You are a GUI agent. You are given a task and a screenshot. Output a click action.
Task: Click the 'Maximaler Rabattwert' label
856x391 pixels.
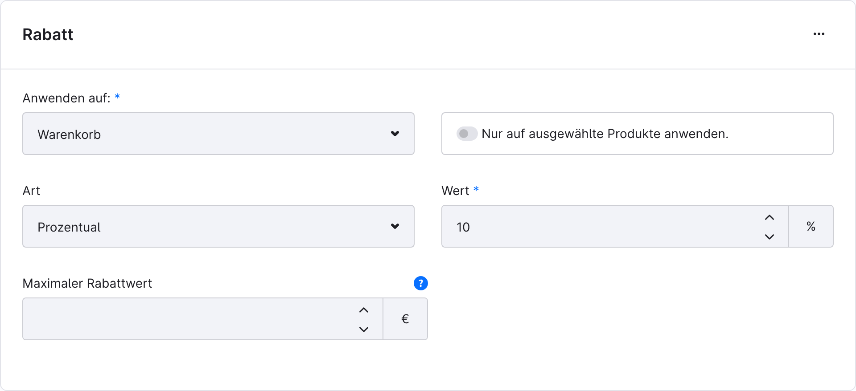pos(87,283)
